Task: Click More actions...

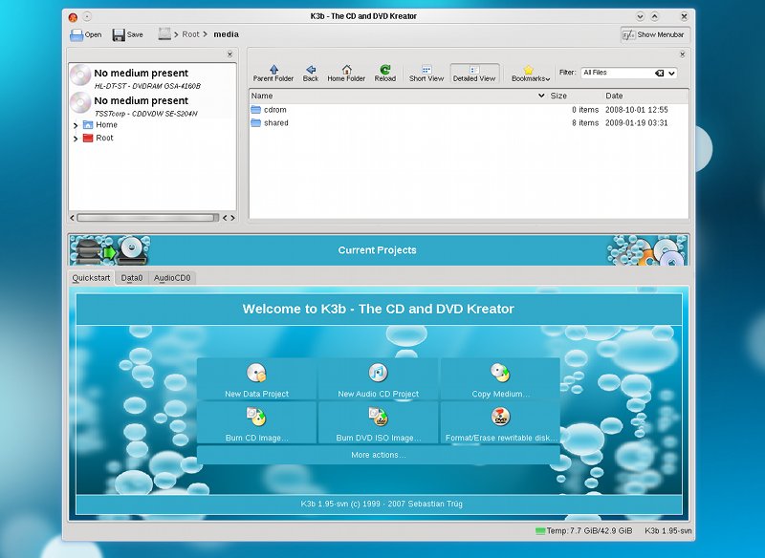Action: tap(378, 455)
